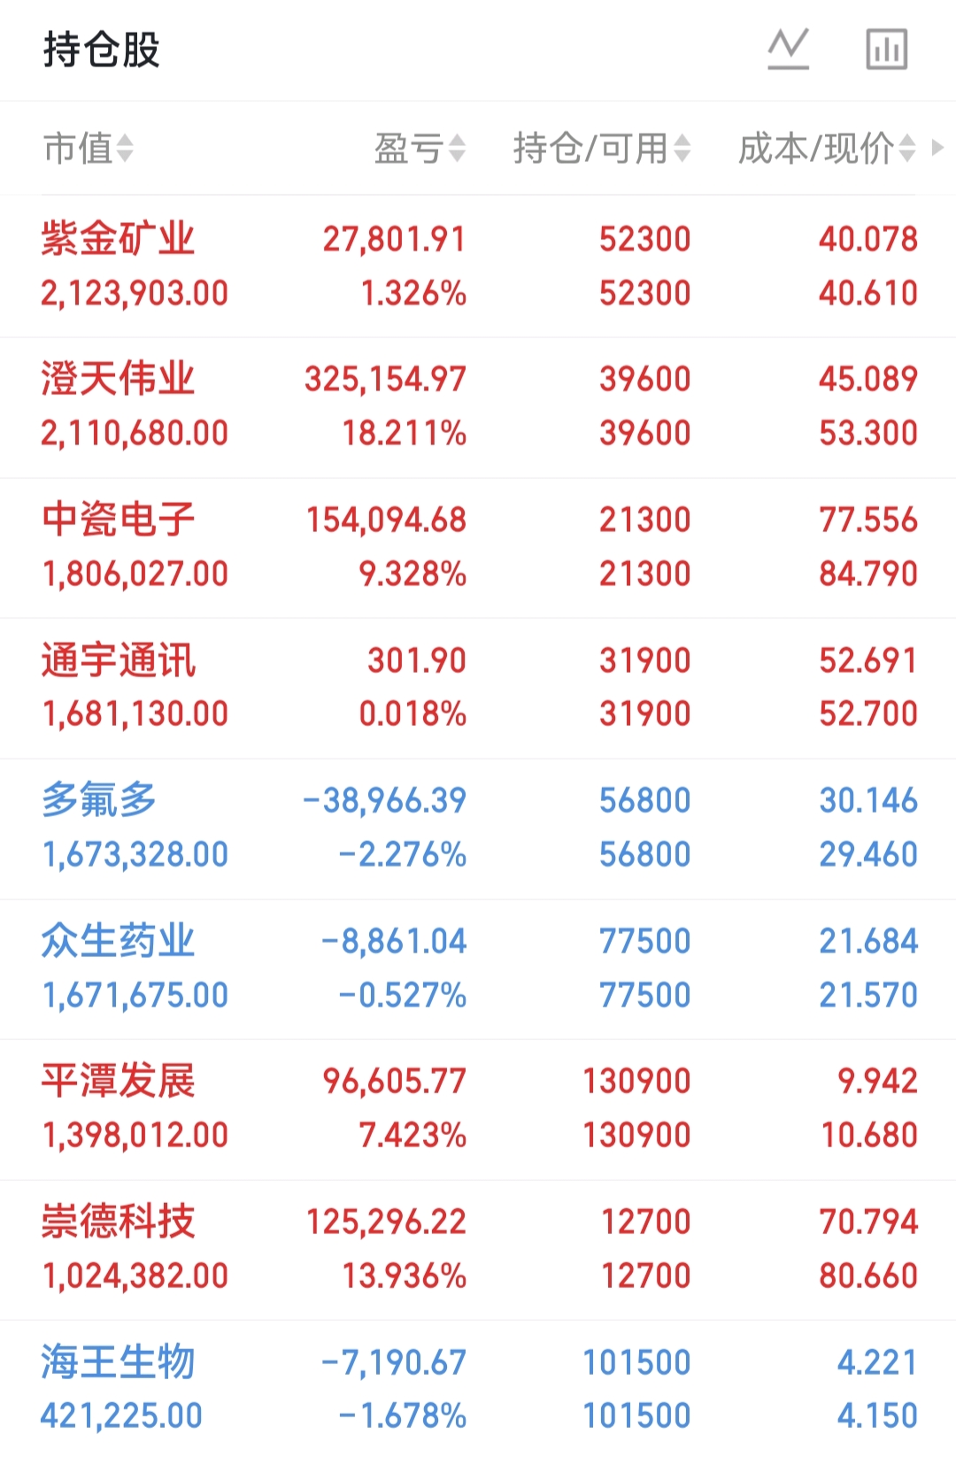
Task: Open 众生药业 stock name
Action: click(118, 941)
